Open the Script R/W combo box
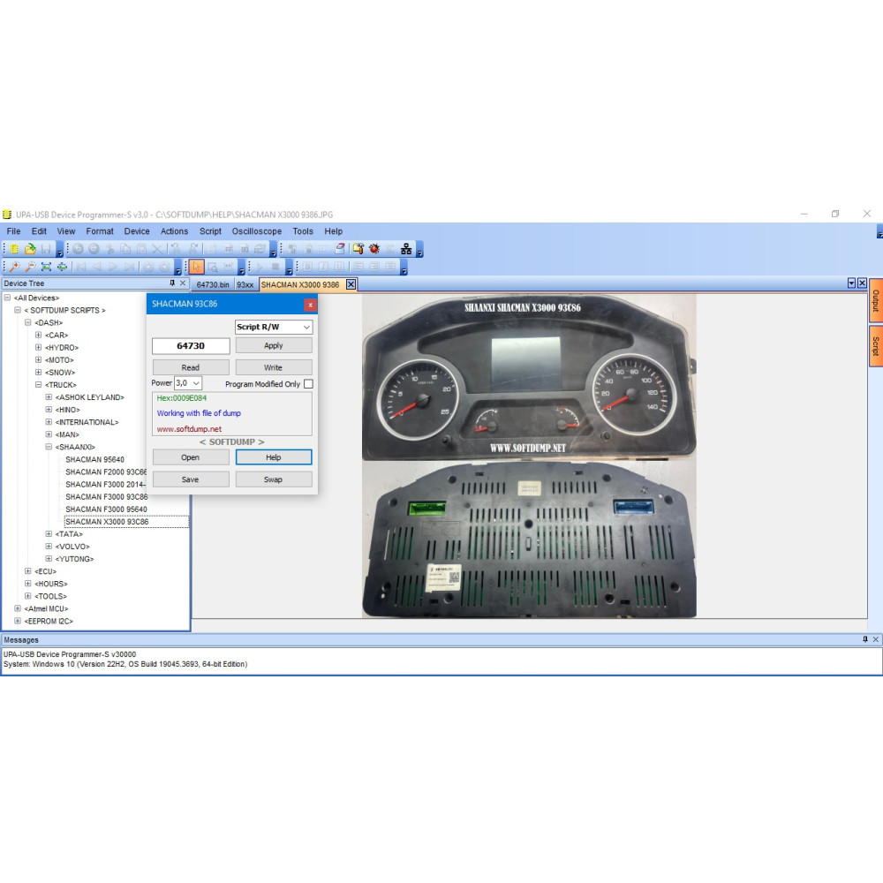The width and height of the screenshot is (883, 883). [274, 328]
